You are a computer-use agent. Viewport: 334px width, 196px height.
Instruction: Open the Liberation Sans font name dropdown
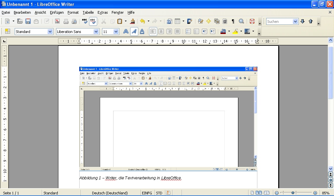click(x=96, y=32)
